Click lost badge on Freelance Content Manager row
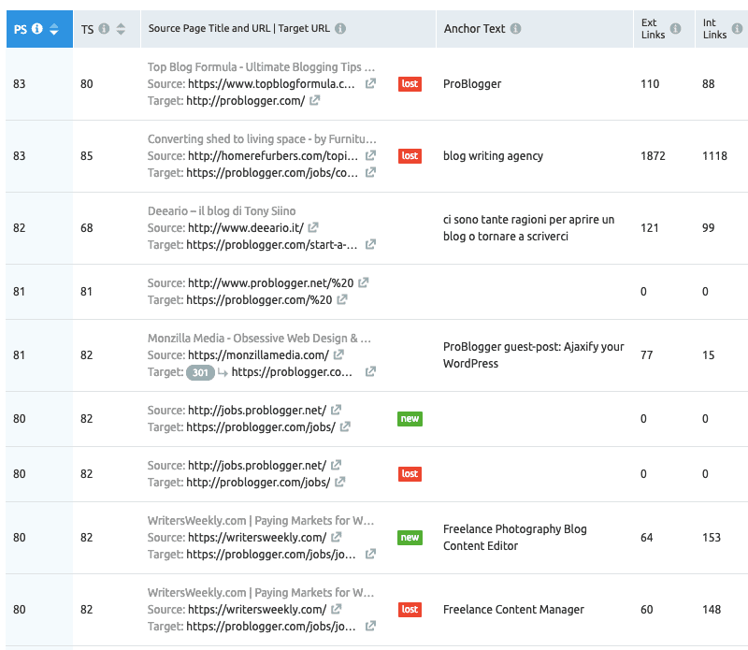 (x=410, y=610)
